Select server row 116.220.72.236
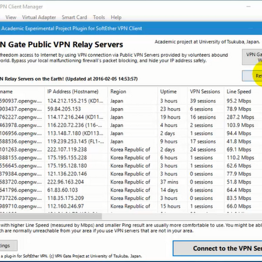Viewport: 262px width, 262px height. [x=131, y=125]
